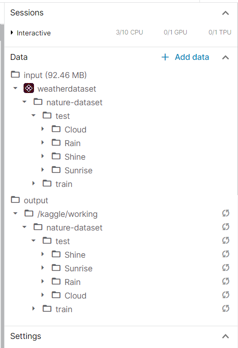Select the input Sunrise folder

coord(72,170)
